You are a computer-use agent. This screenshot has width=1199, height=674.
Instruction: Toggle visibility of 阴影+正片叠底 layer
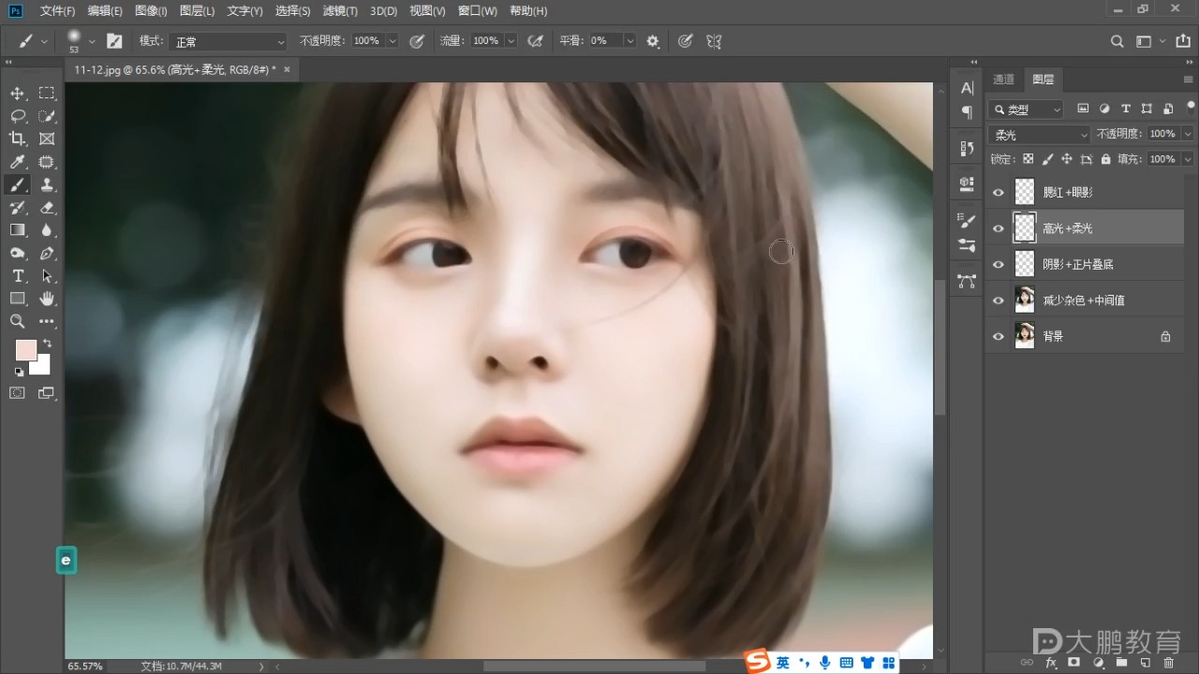pyautogui.click(x=998, y=265)
